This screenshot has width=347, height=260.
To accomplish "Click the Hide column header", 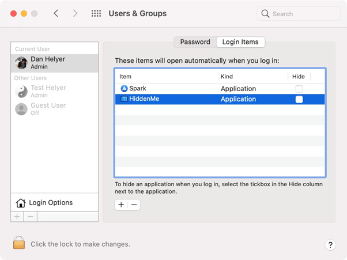I will [299, 77].
